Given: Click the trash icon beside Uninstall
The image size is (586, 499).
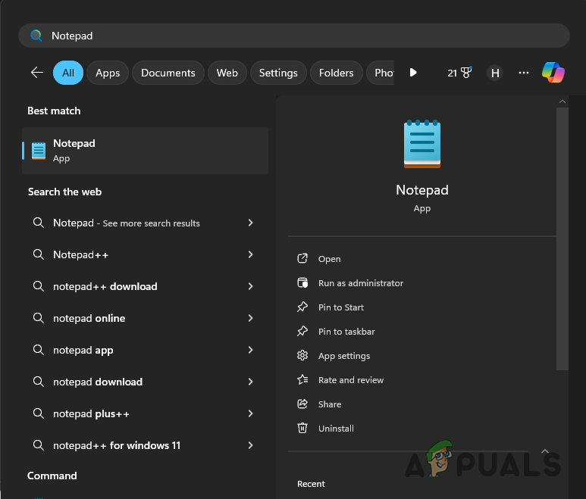Looking at the screenshot, I should (302, 428).
